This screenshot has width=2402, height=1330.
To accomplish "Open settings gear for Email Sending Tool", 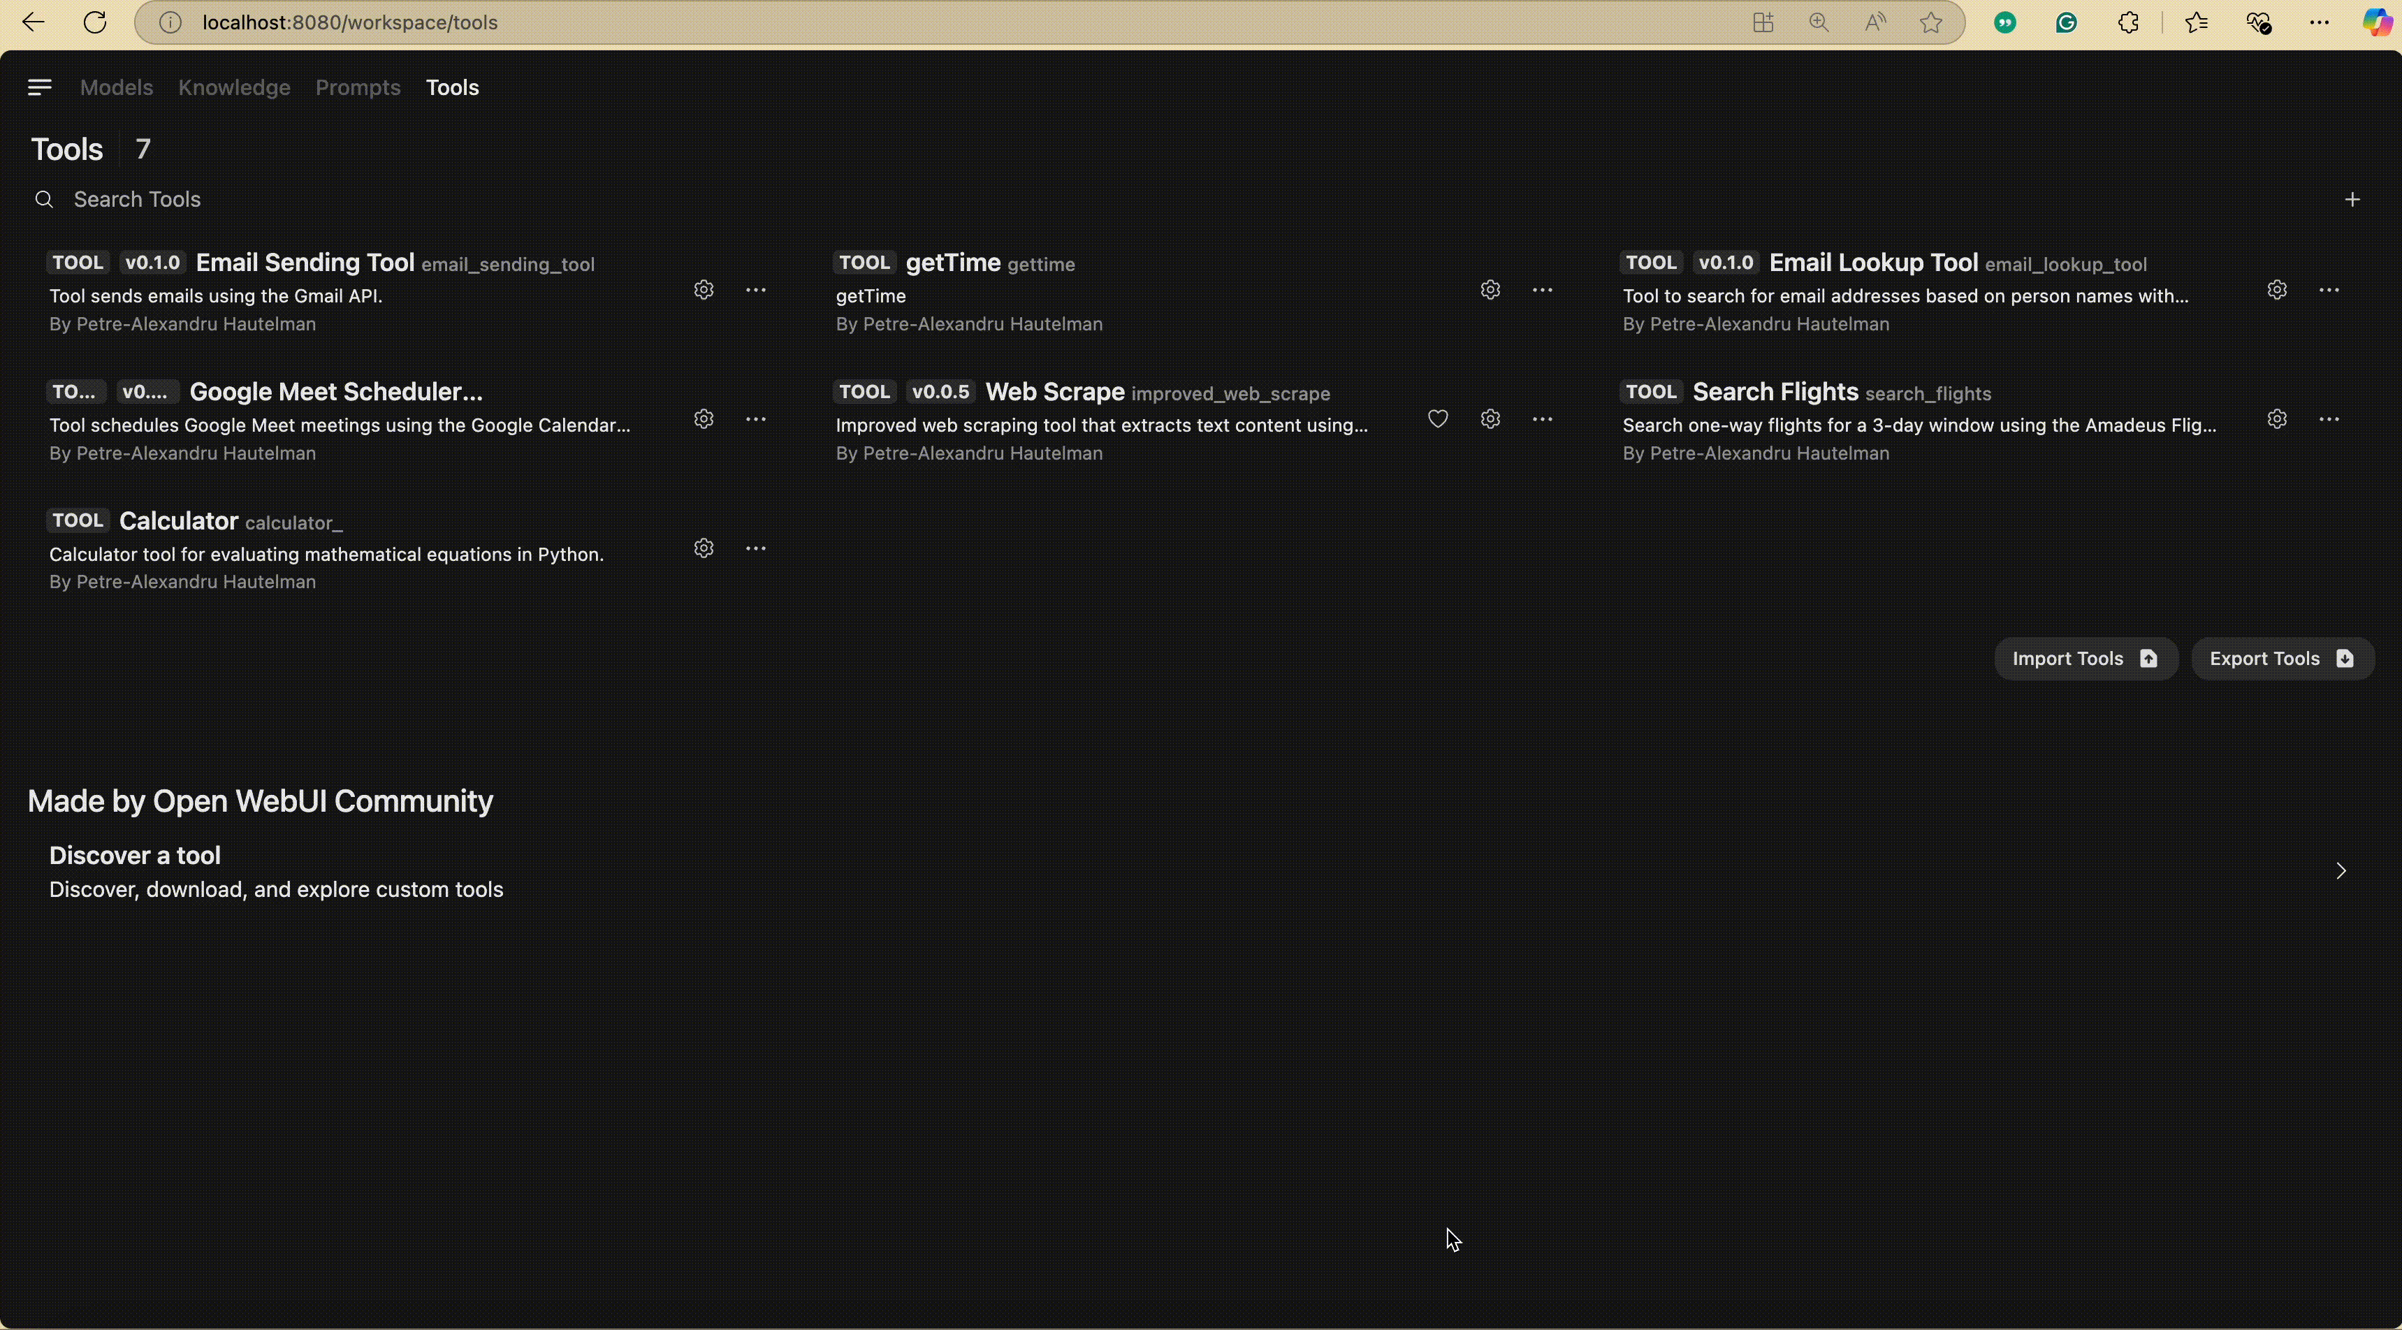I will 704,290.
